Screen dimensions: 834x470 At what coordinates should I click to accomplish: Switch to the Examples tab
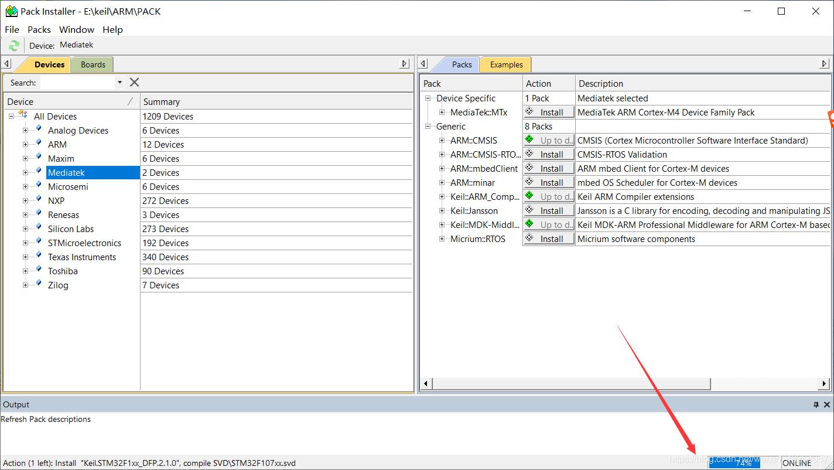507,64
